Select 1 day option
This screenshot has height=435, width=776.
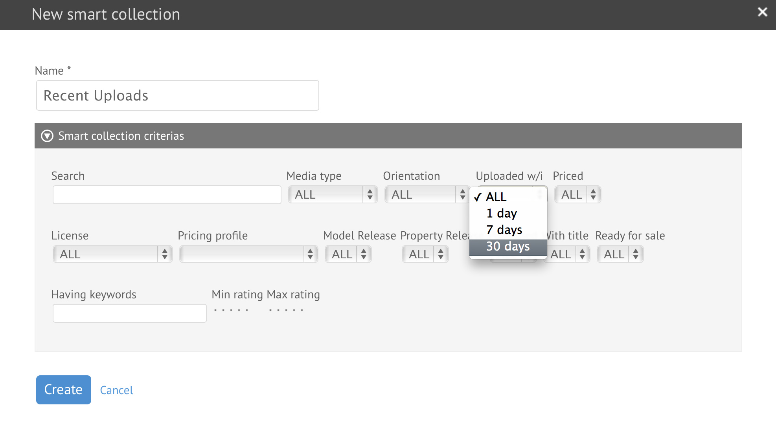click(x=508, y=213)
